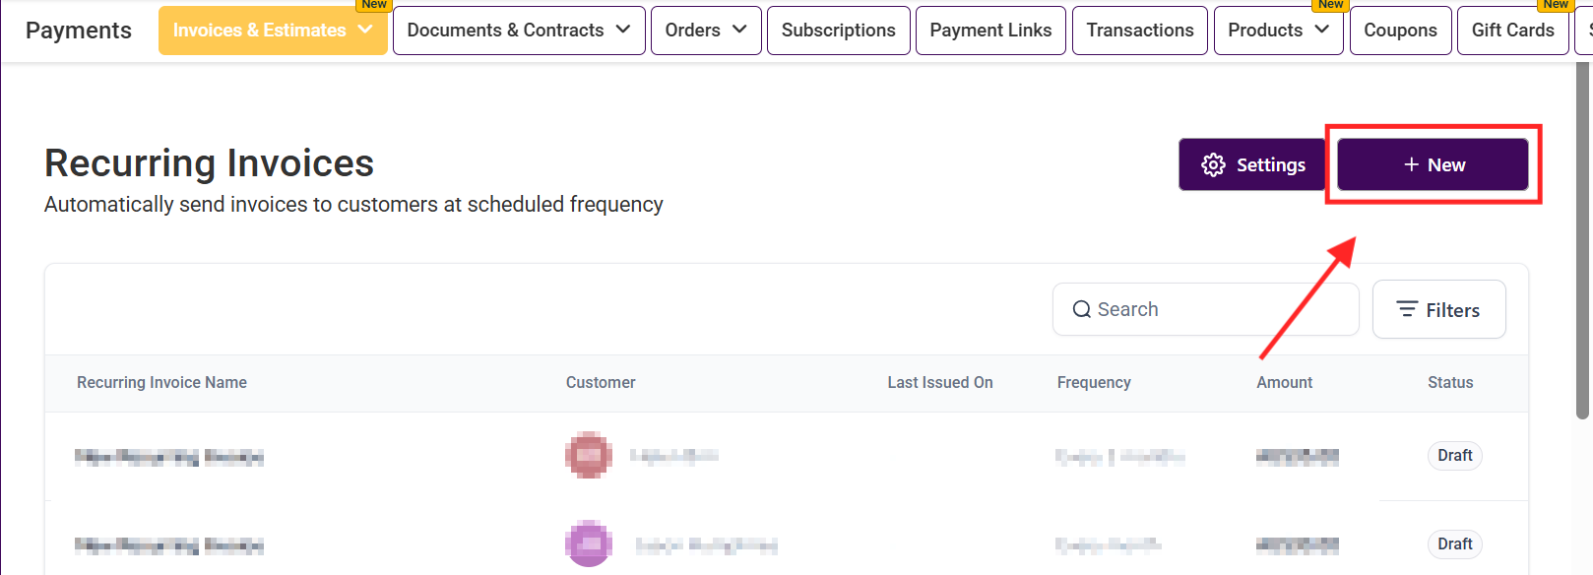Open the Orders dropdown chevron

[739, 30]
